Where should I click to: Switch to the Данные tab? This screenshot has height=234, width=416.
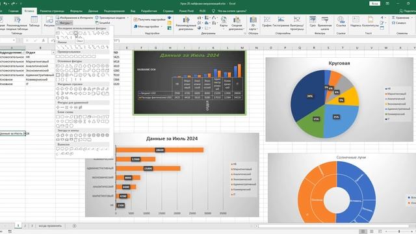(93, 11)
